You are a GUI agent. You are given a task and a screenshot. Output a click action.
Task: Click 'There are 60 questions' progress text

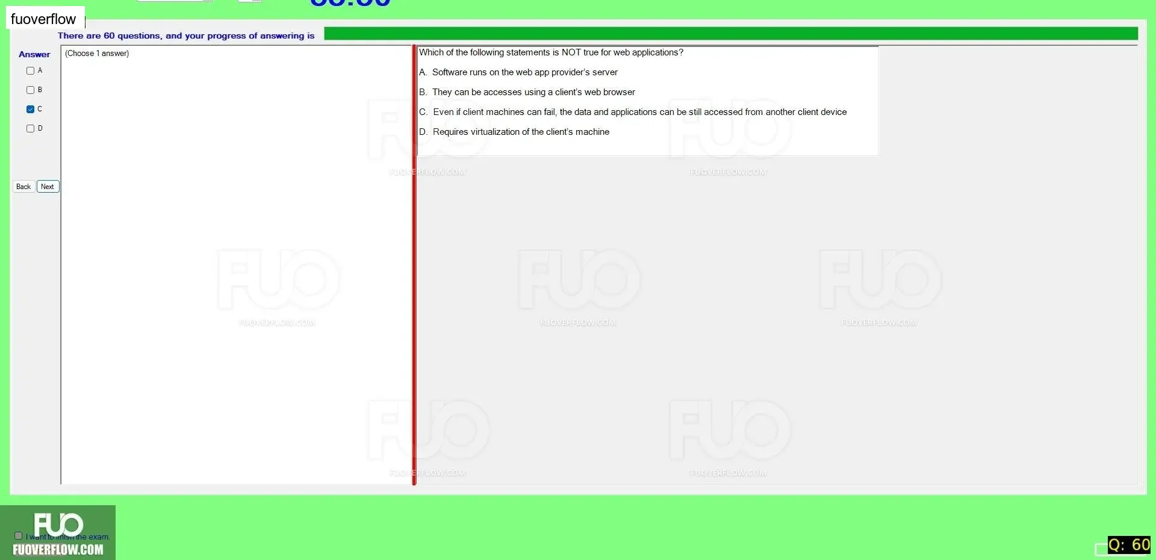186,36
